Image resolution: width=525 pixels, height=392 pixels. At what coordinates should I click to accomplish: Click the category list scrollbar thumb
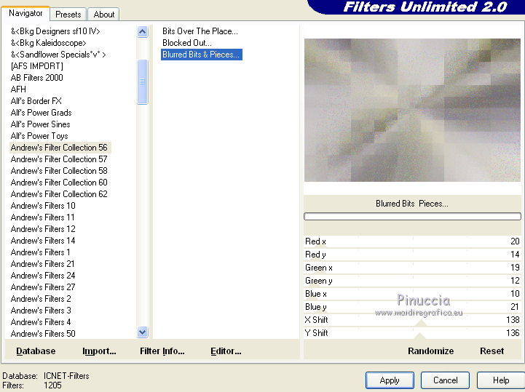(x=142, y=81)
